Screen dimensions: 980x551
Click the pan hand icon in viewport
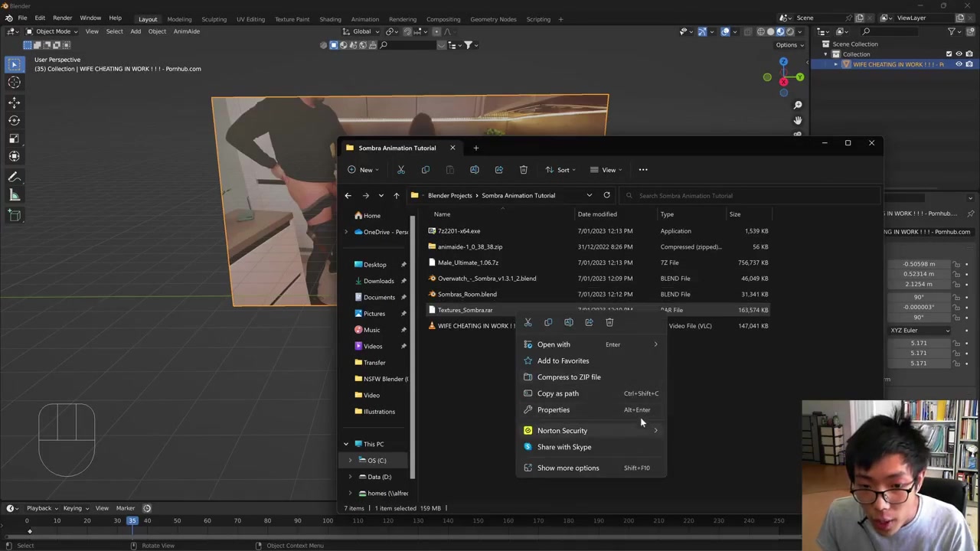coord(798,120)
